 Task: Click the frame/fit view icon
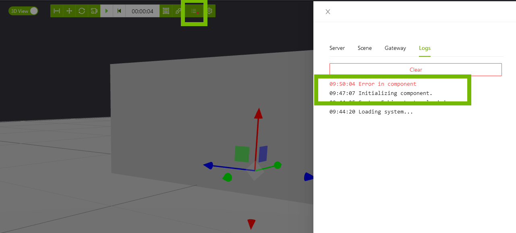pyautogui.click(x=166, y=11)
